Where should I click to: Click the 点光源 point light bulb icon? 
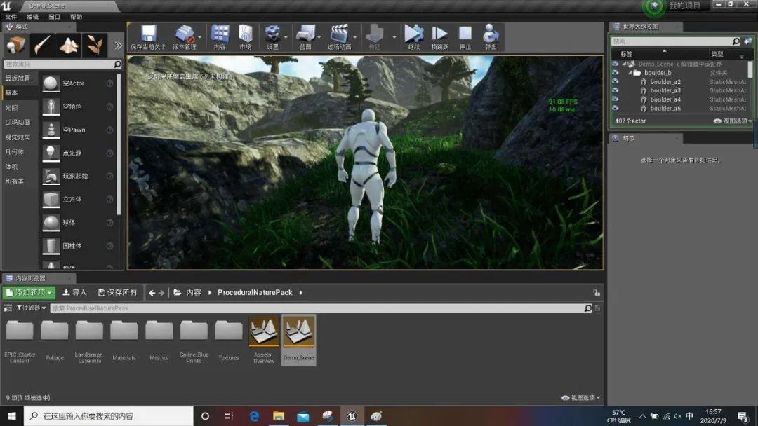51,153
